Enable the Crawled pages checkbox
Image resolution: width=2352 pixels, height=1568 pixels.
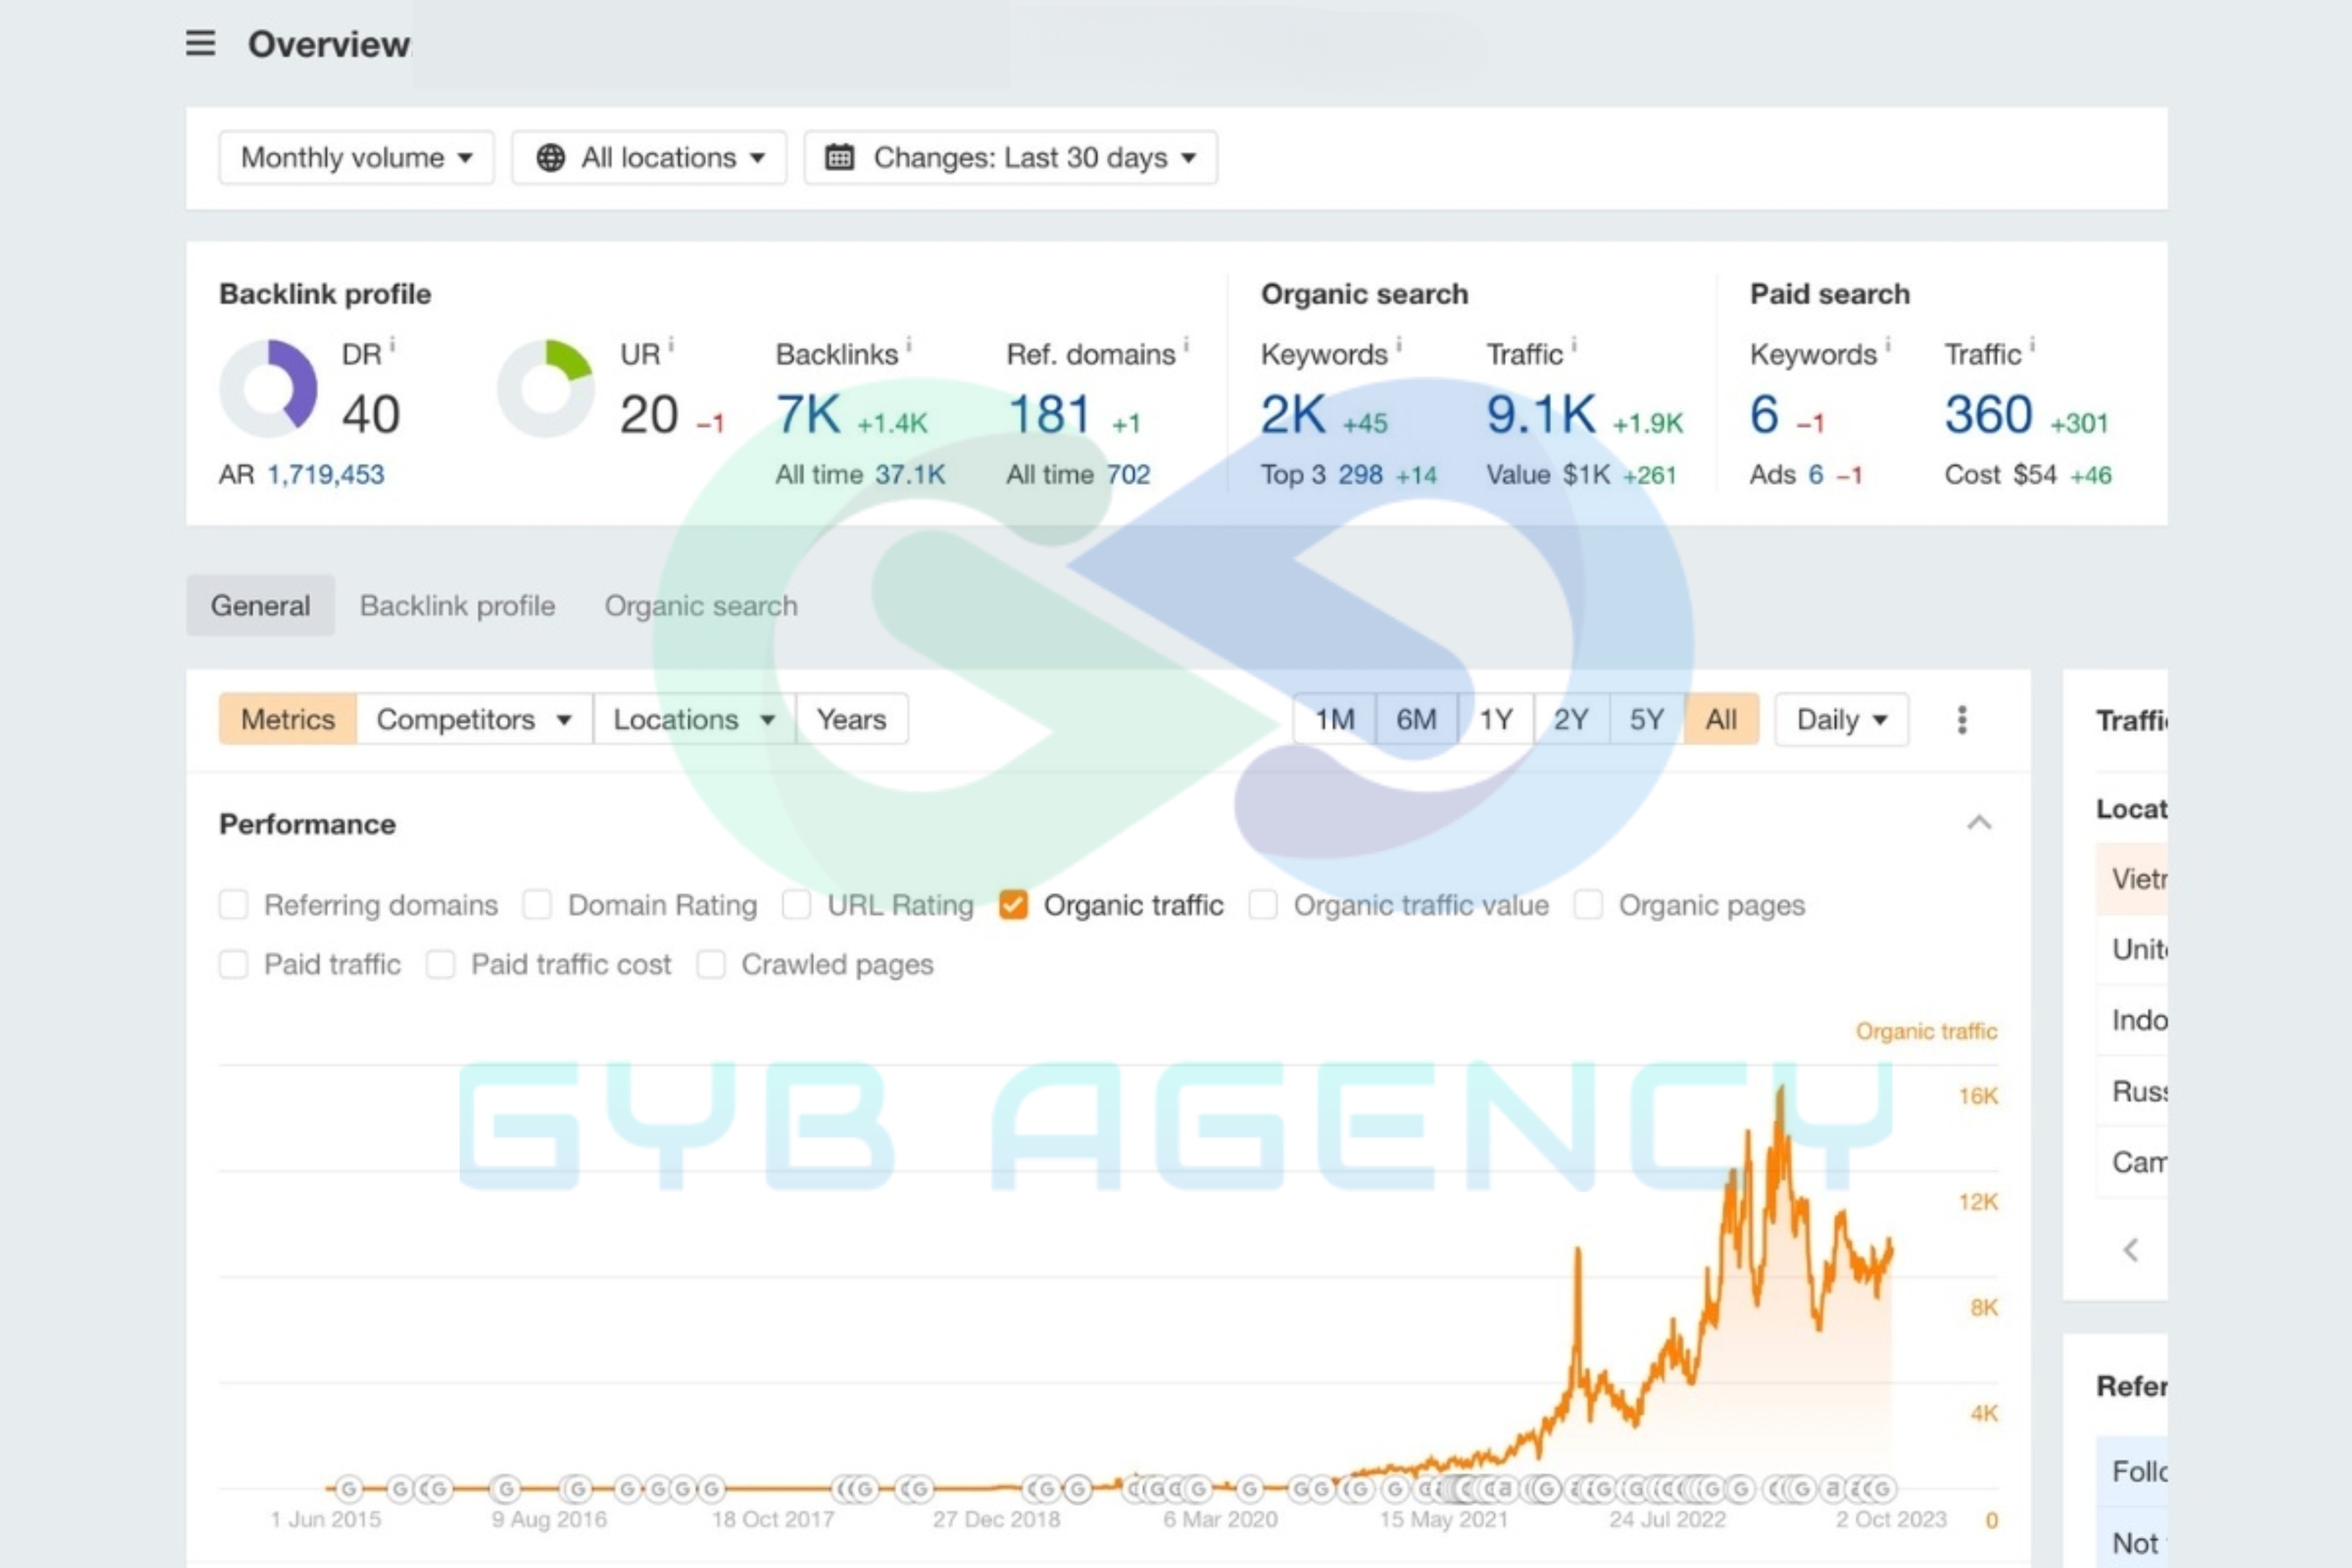(710, 965)
